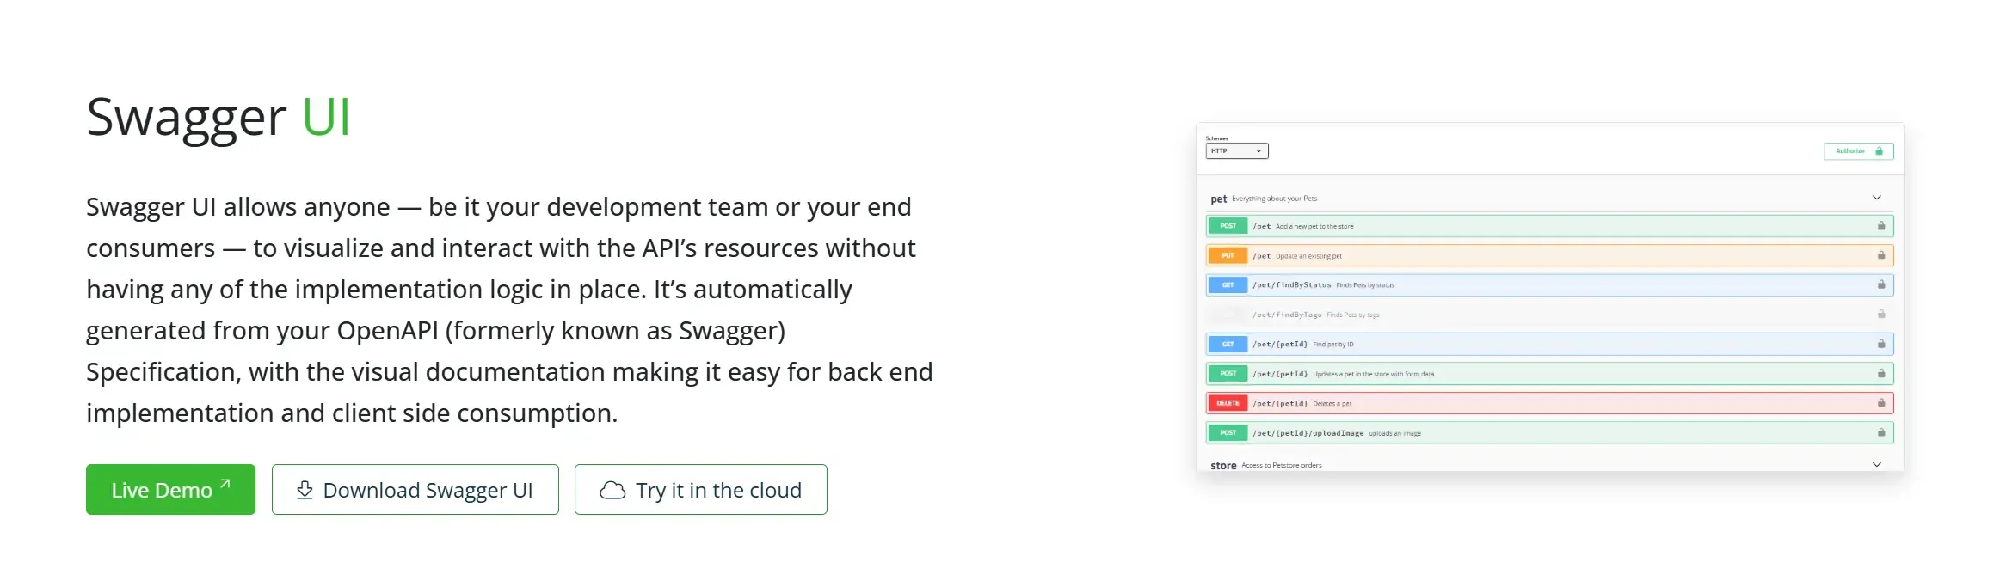The height and width of the screenshot is (587, 2006).
Task: Click lock icon on /pet/findByStatus row
Action: pyautogui.click(x=1881, y=284)
